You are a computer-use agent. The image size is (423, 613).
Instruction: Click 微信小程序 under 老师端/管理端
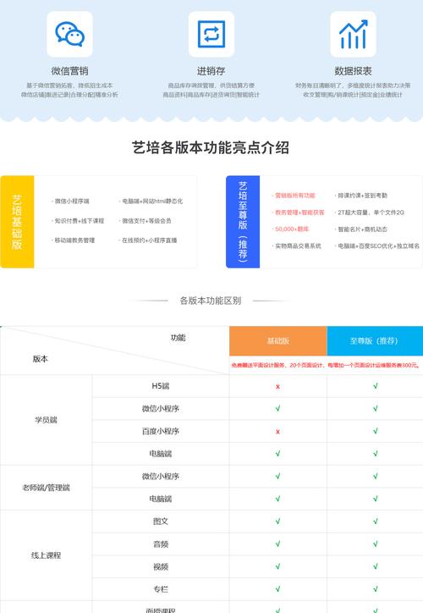click(x=161, y=476)
